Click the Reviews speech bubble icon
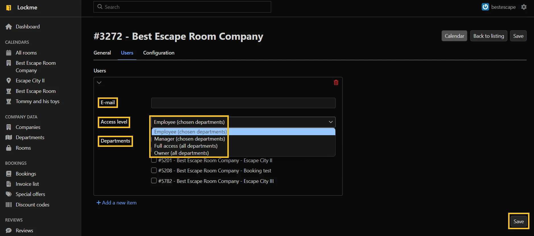Screen dimensions: 534x236 [9, 231]
